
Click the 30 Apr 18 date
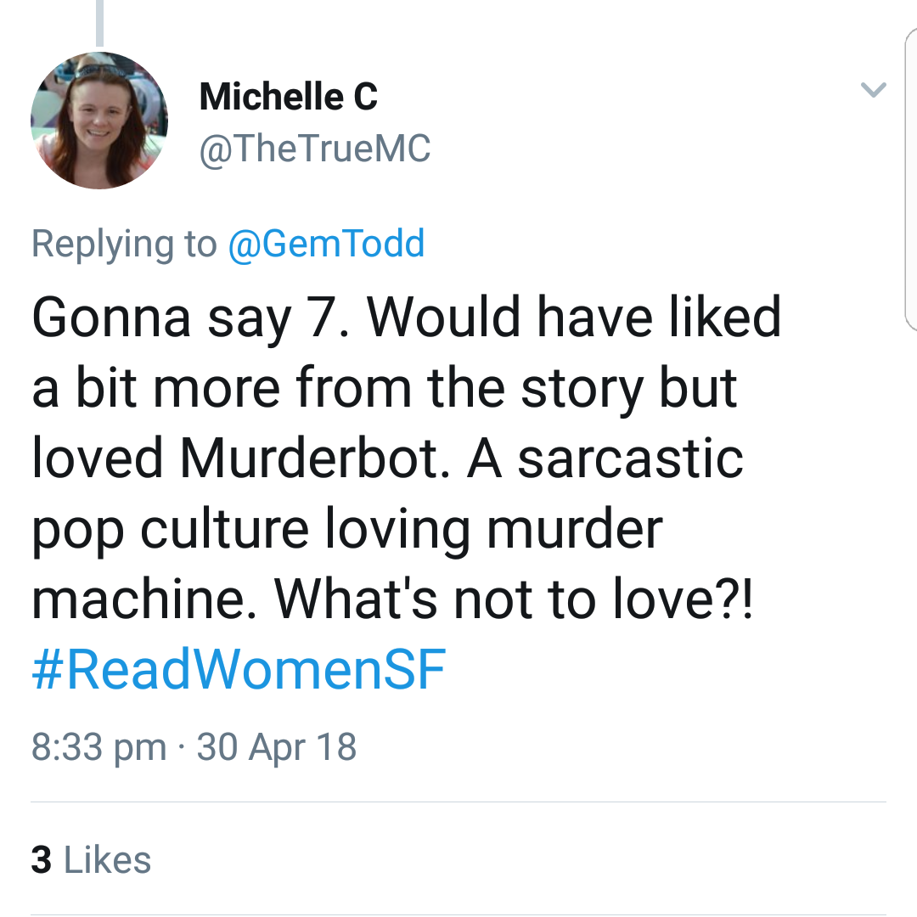pyautogui.click(x=277, y=747)
